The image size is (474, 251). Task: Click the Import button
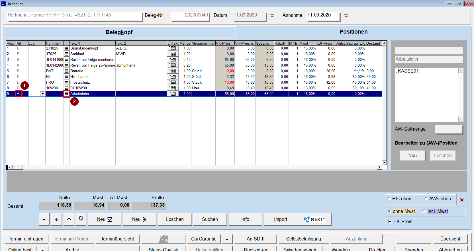tap(281, 219)
